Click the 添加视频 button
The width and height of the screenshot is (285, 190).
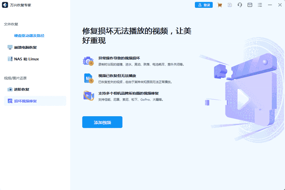point(102,122)
